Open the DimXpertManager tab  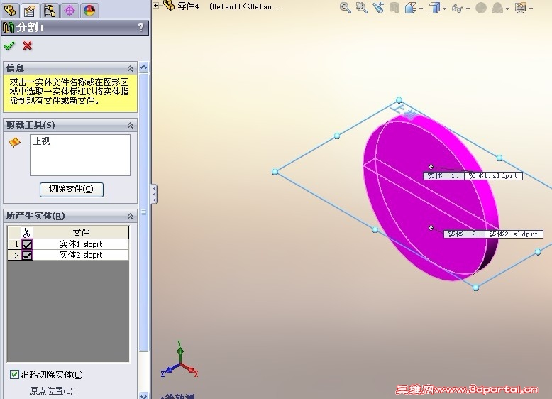point(70,11)
